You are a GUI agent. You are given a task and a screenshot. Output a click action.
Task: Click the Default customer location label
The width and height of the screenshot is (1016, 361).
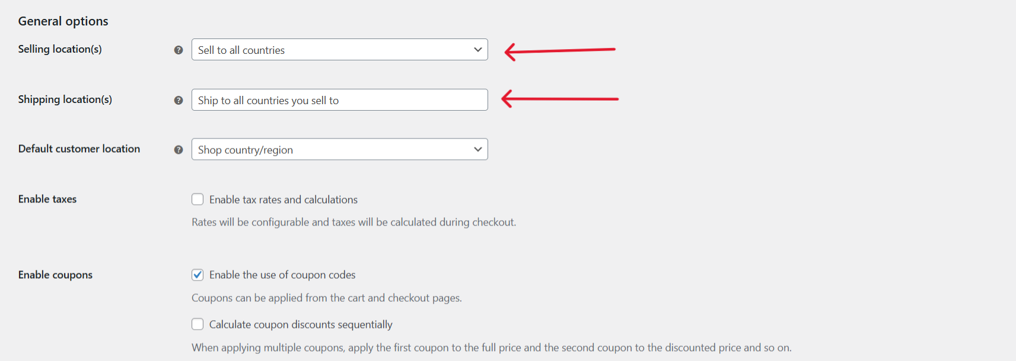79,149
